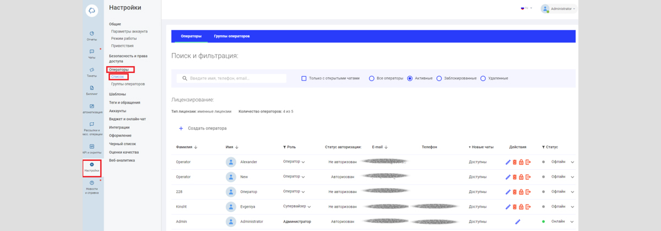The width and height of the screenshot is (661, 231).
Task: Open Новости и справка in sidebar
Action: [x=91, y=186]
